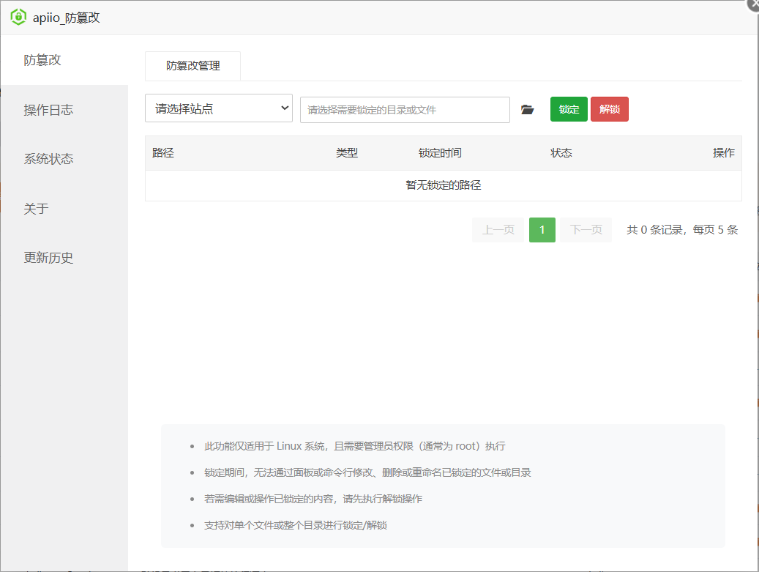
Task: Open the 请选择站点 site dropdown
Action: tap(218, 108)
